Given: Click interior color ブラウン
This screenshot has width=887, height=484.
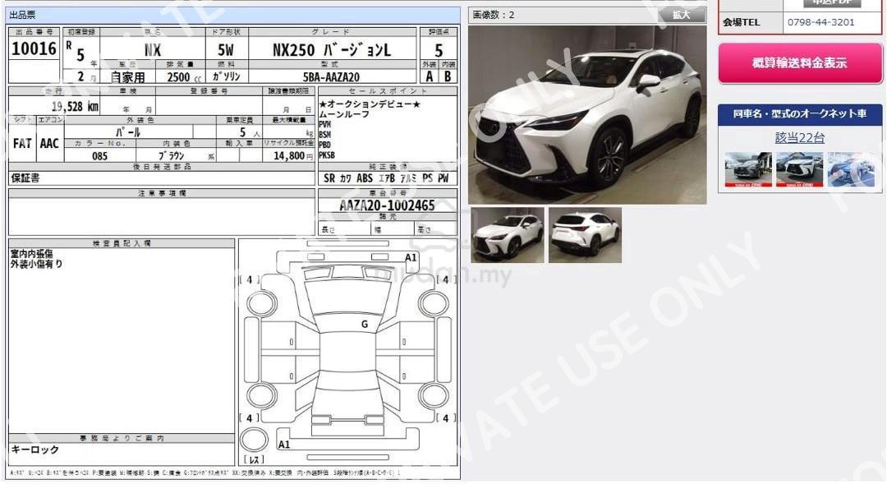Looking at the screenshot, I should tap(172, 155).
